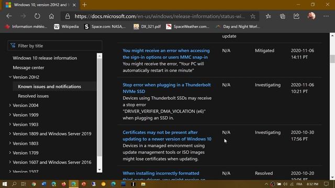Open the browser Settings and more menu

326,16
